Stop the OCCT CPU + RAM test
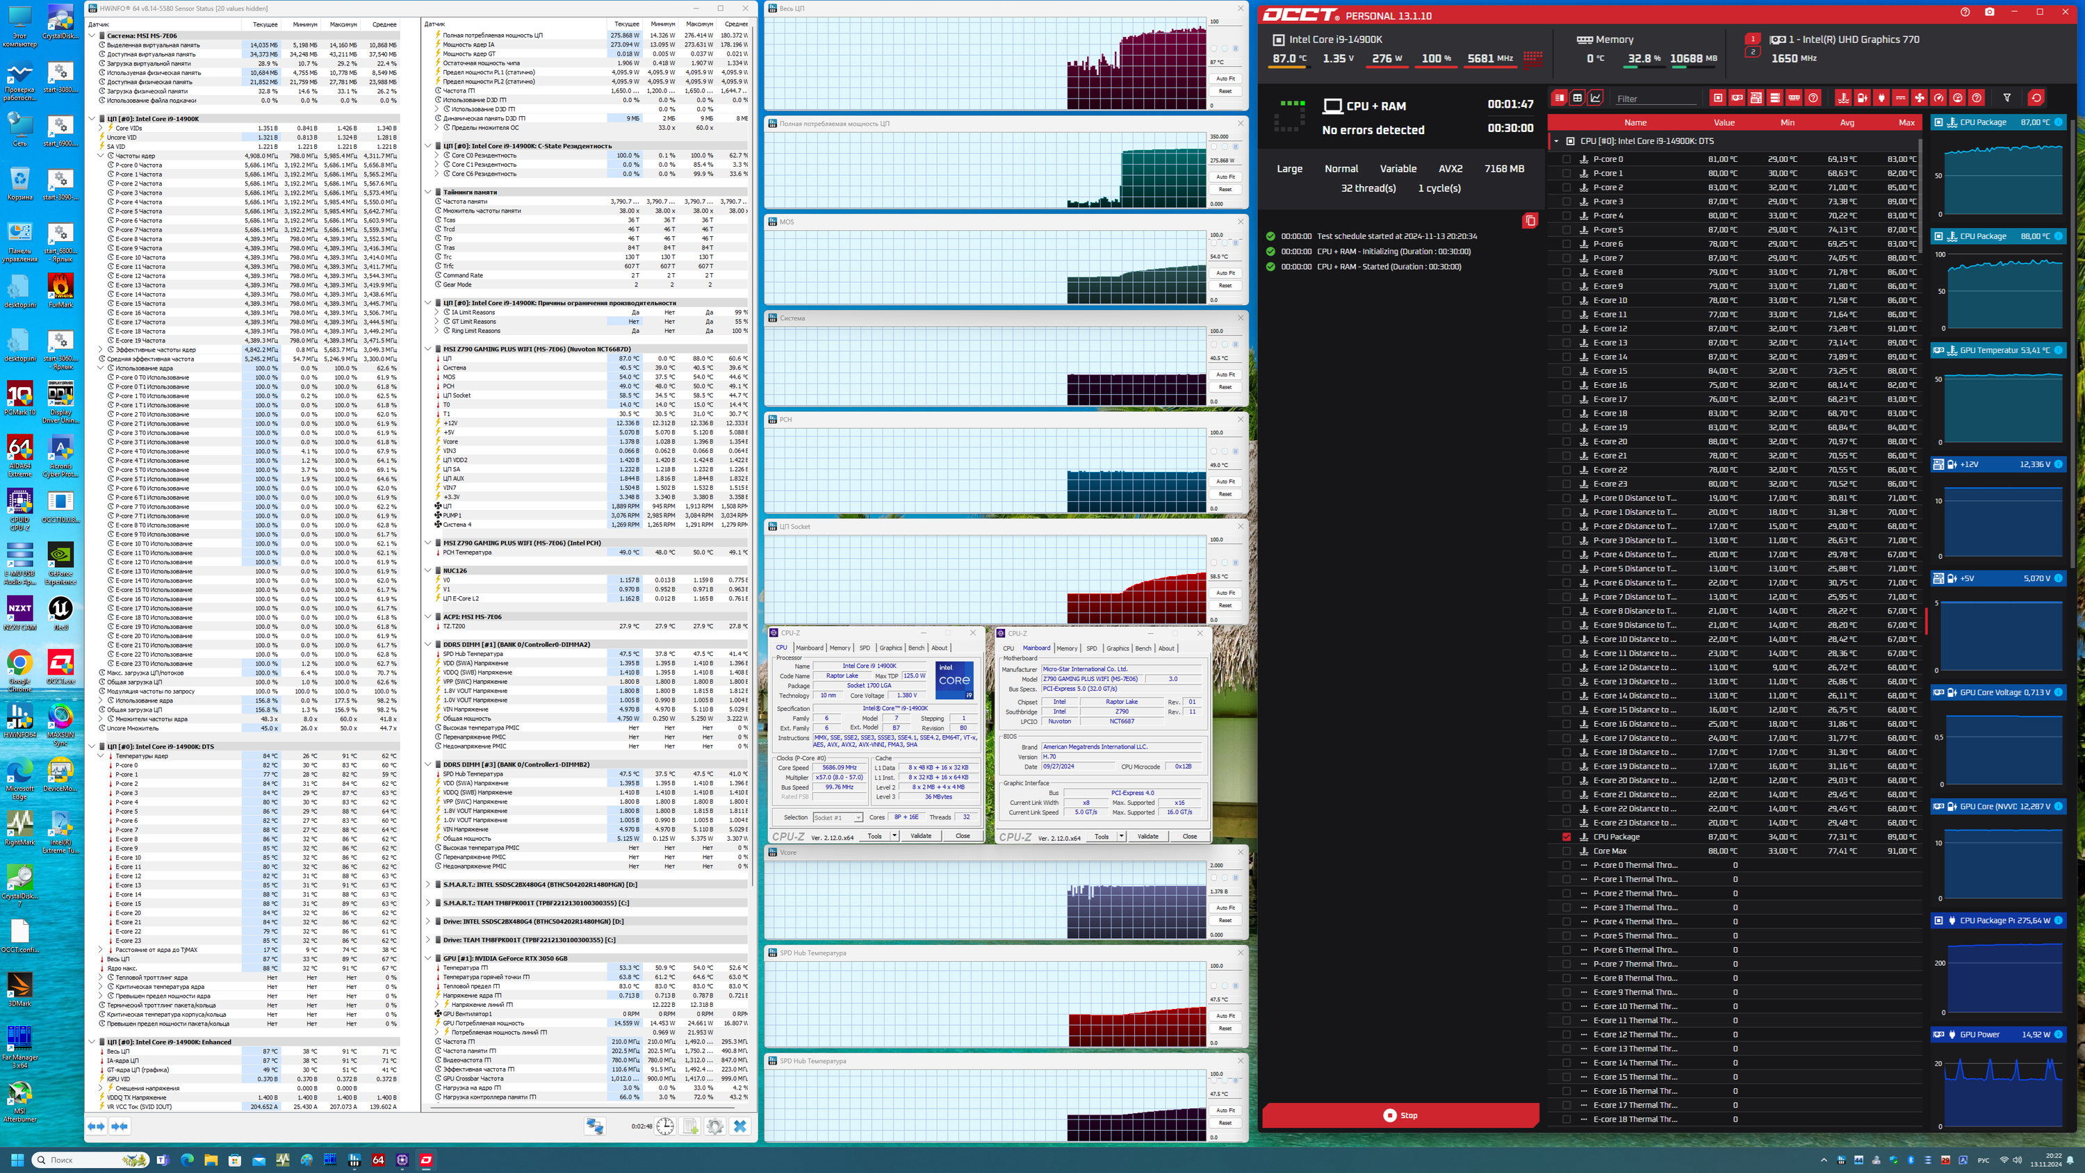 (x=1400, y=1115)
